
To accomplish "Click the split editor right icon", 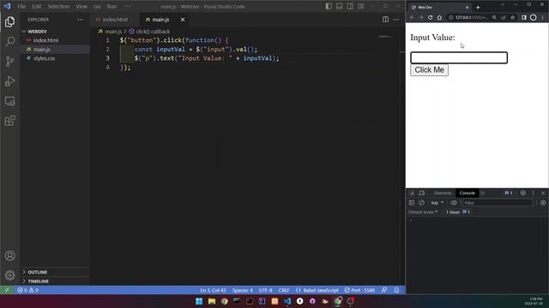I will (385, 20).
